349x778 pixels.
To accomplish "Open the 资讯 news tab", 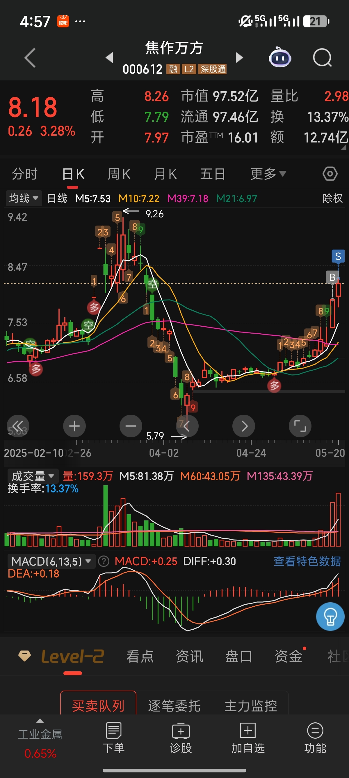I will coord(190,656).
